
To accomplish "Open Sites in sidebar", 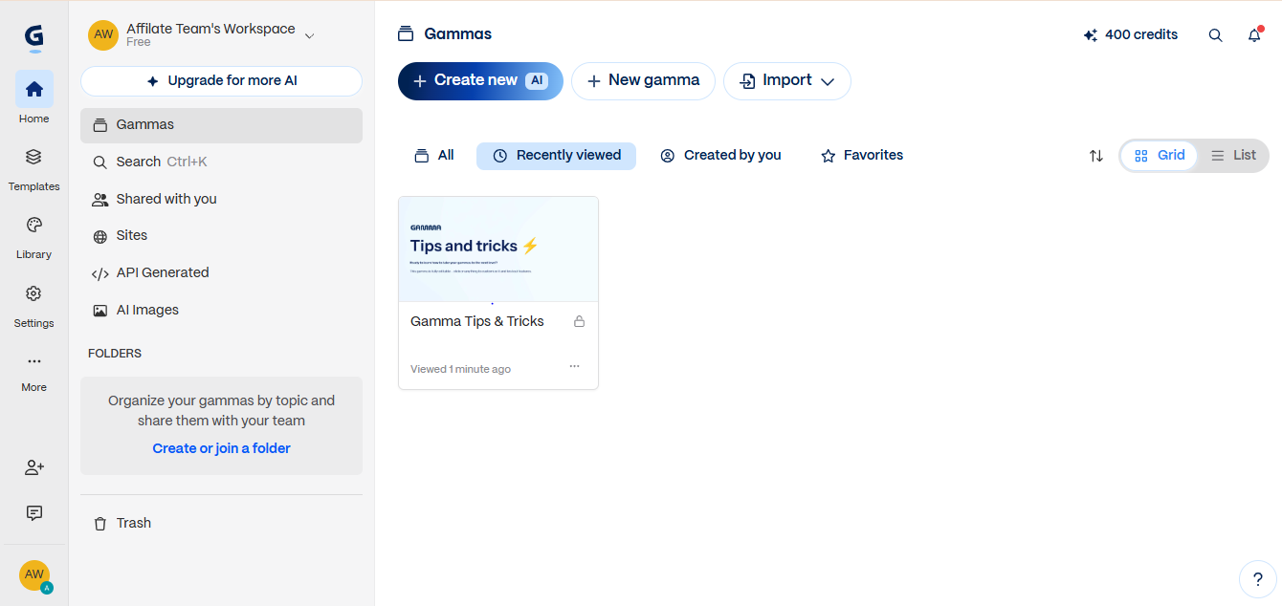I will click(x=221, y=236).
